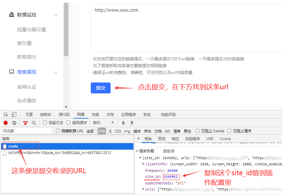Click the sidebar vertical scrollbar thumb
Image resolution: width=285 pixels, height=196 pixels.
click(x=66, y=29)
